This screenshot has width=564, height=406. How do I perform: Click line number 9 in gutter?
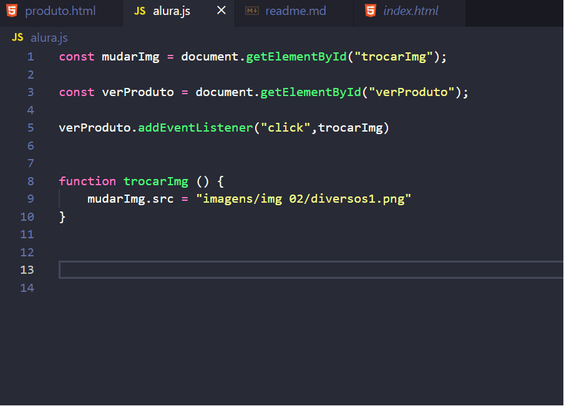[x=31, y=199]
